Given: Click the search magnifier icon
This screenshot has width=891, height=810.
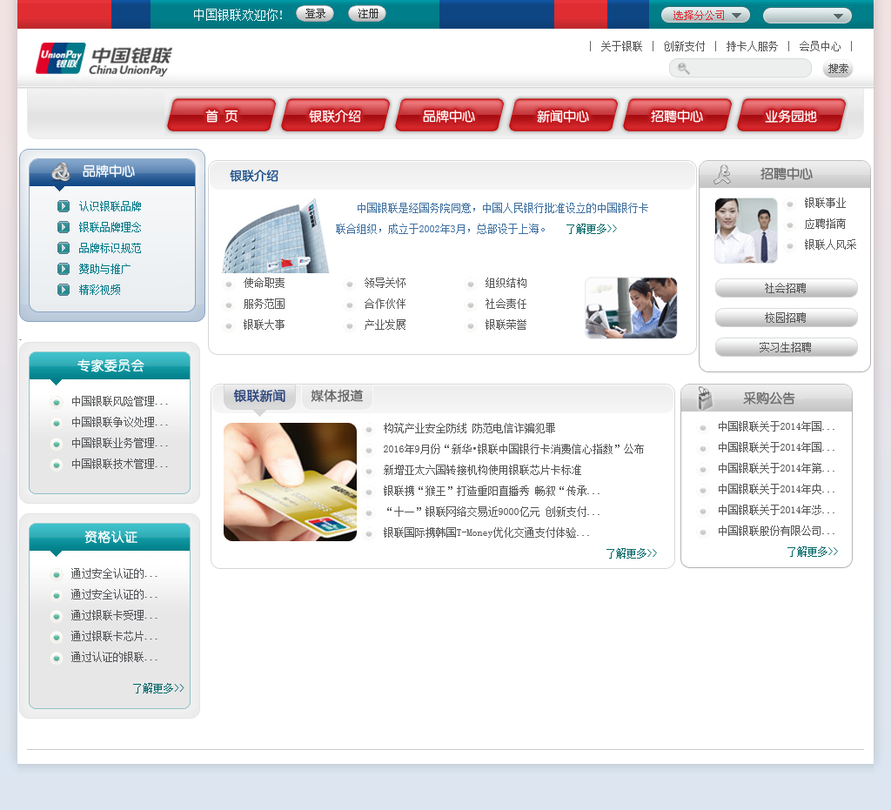Looking at the screenshot, I should (x=684, y=69).
